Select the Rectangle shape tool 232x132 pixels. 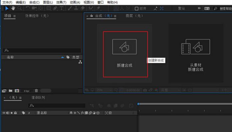(49, 8)
